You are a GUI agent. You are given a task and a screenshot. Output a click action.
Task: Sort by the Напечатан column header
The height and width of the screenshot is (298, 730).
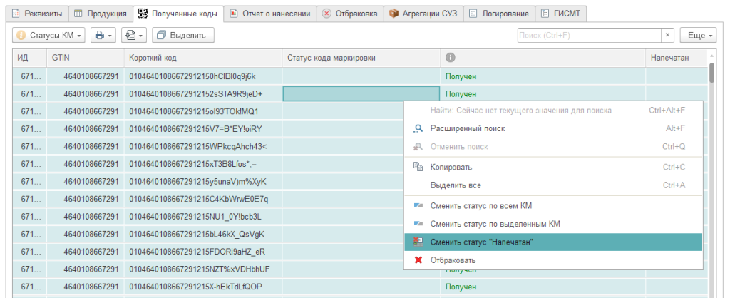coord(676,58)
